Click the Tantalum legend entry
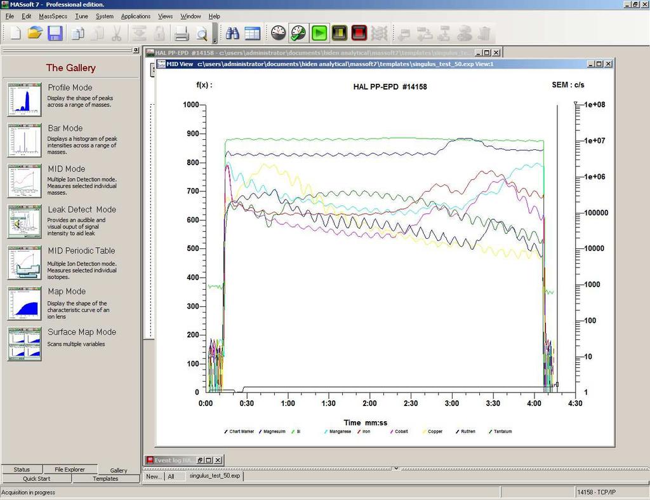Viewport: 650px width, 500px height. tap(500, 431)
